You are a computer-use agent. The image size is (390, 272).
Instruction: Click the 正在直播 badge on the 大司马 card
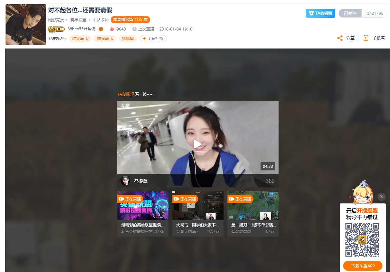click(185, 199)
